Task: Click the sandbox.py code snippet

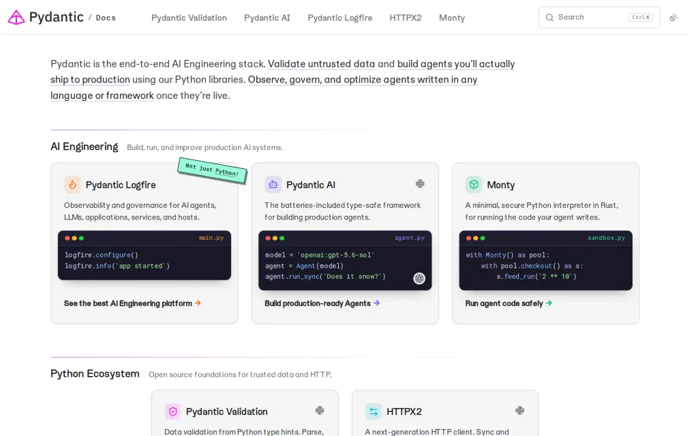Action: [546, 260]
